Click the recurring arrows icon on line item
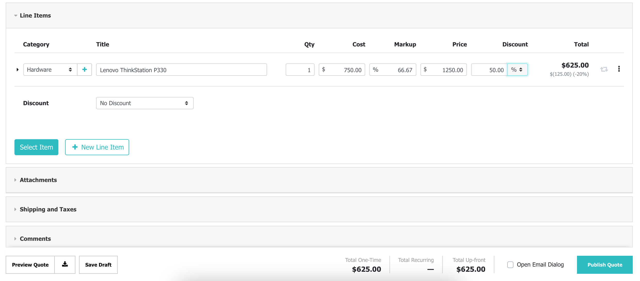Image resolution: width=640 pixels, height=281 pixels. 604,69
